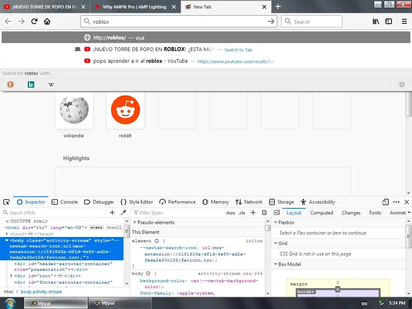Click body.activity-stream breadcrumb

coord(41,292)
